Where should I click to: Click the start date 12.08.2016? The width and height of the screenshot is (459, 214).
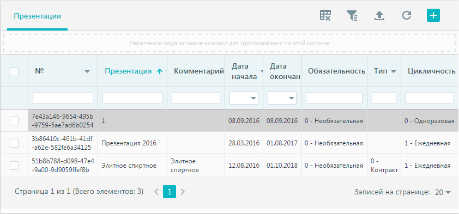[x=244, y=166]
